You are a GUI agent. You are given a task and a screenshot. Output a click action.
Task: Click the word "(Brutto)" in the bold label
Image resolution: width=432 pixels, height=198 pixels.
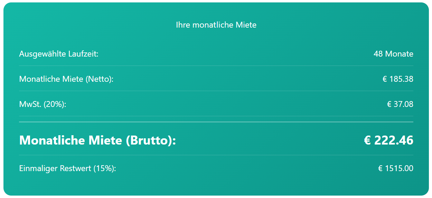coord(151,140)
